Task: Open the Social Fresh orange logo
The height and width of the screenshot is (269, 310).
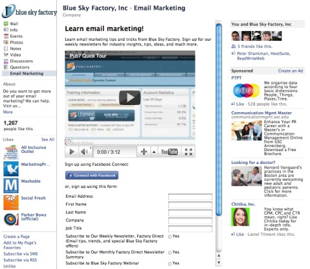Action: click(11, 202)
